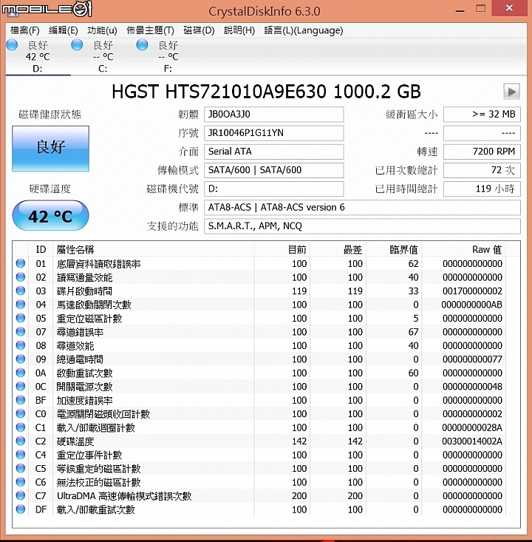Click the power on hours field 119 小時

(482, 189)
